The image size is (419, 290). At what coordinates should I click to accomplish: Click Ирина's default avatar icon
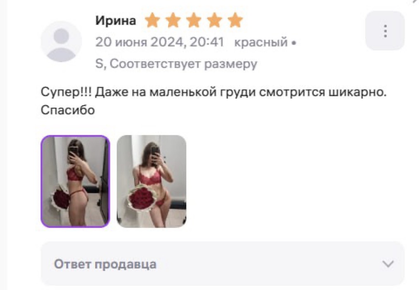tap(61, 41)
